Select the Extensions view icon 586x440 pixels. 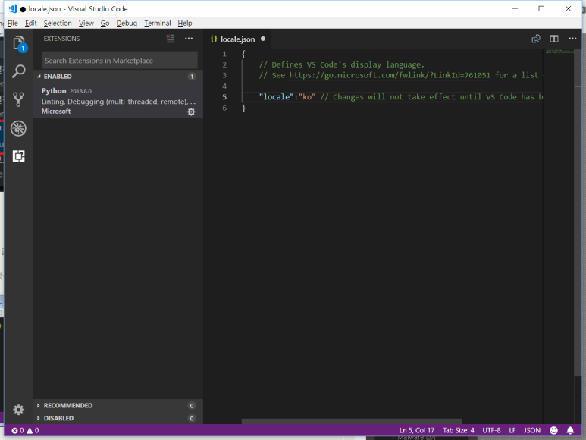click(x=19, y=156)
